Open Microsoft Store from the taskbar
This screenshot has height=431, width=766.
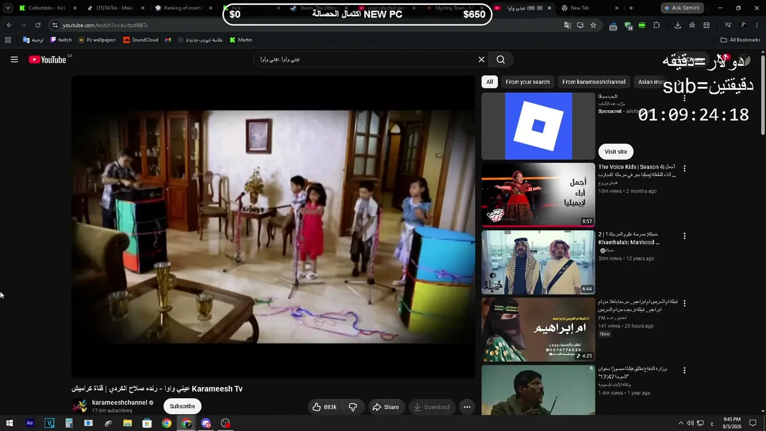[x=147, y=423]
